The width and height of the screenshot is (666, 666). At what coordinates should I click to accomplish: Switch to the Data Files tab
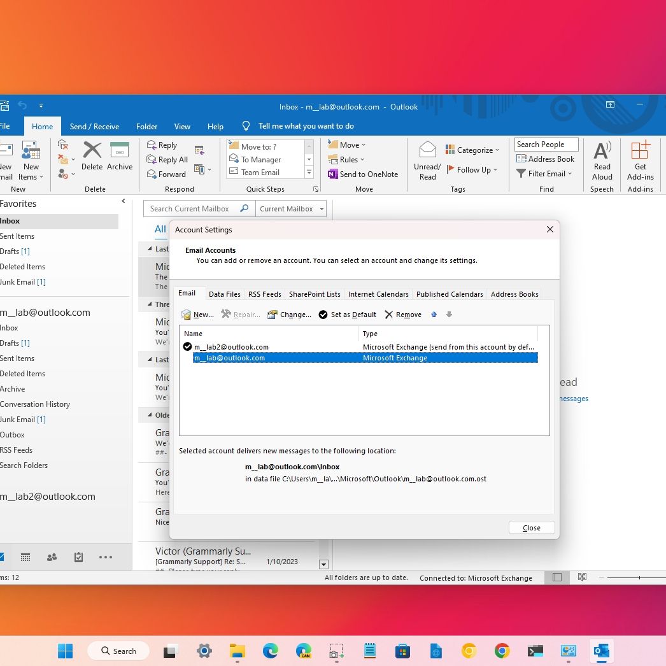pyautogui.click(x=225, y=294)
